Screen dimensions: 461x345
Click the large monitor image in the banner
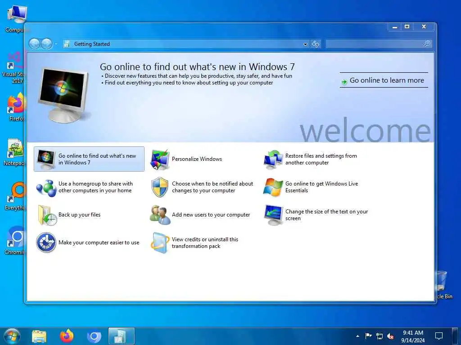tap(64, 94)
